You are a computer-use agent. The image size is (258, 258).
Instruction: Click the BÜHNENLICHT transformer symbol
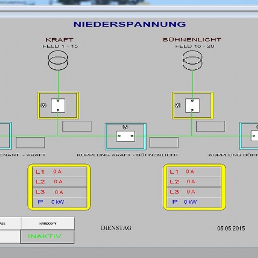192,60
